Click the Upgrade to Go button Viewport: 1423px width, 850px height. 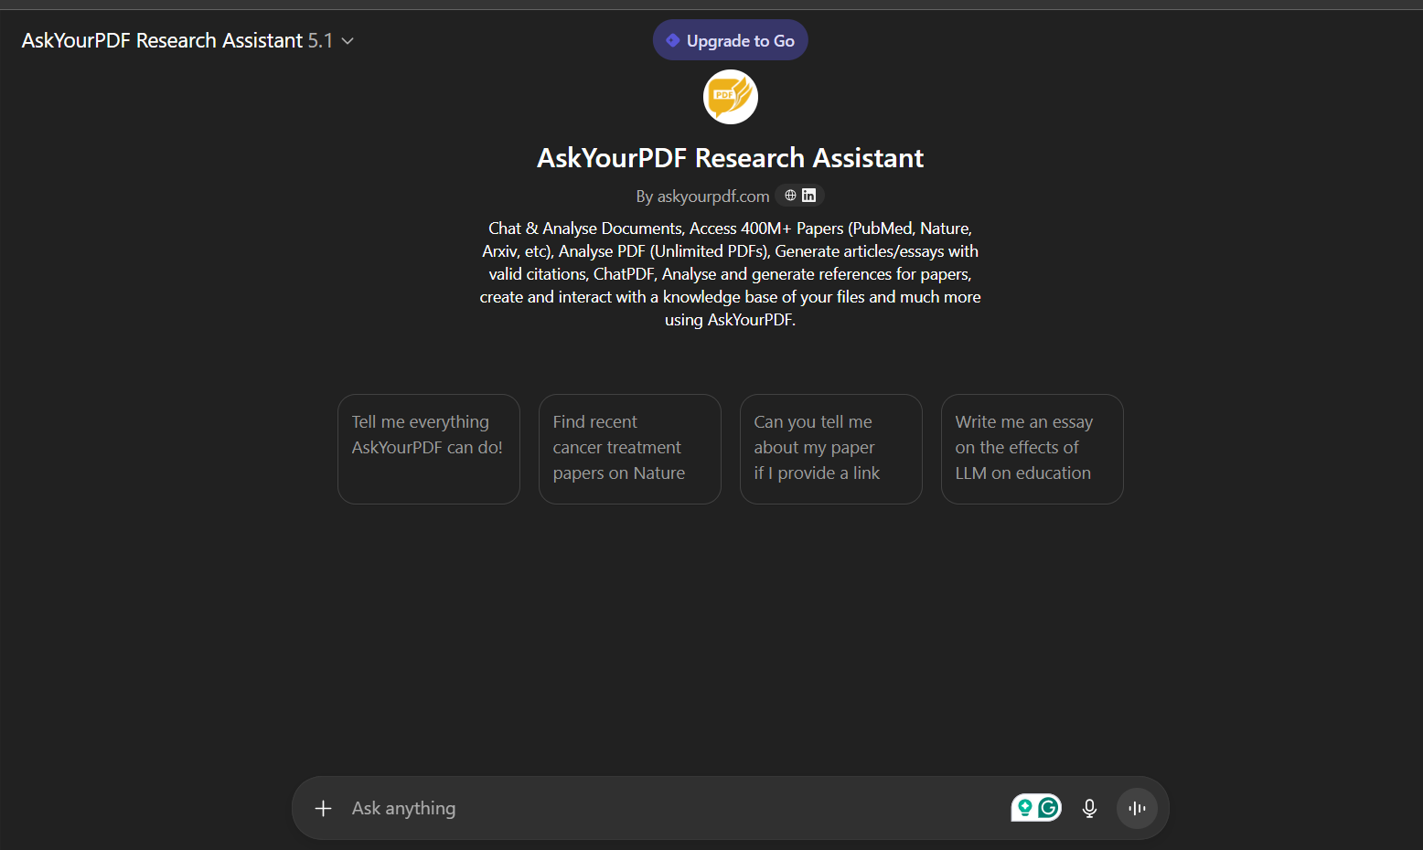click(730, 40)
